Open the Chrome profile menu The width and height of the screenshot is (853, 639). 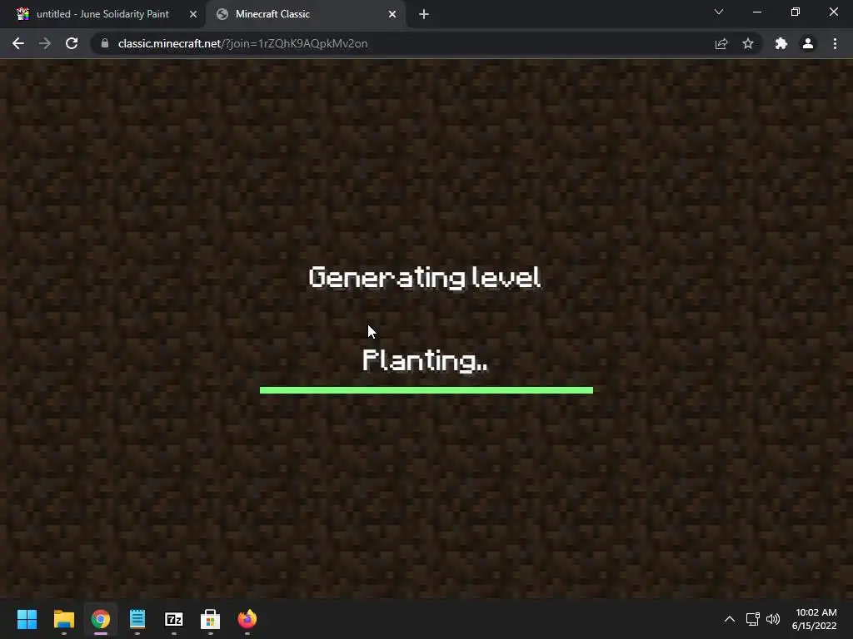coord(808,43)
